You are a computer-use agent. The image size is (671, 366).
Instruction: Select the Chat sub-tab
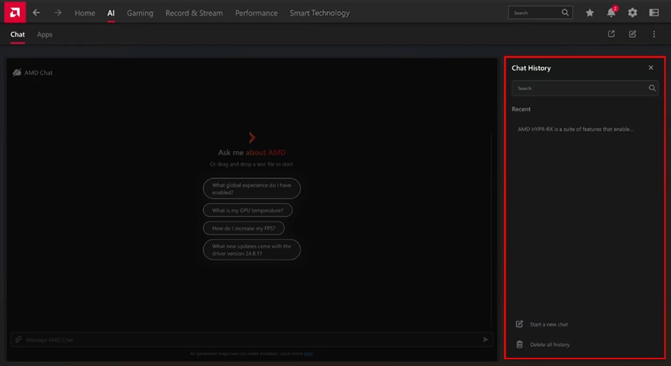pos(18,34)
